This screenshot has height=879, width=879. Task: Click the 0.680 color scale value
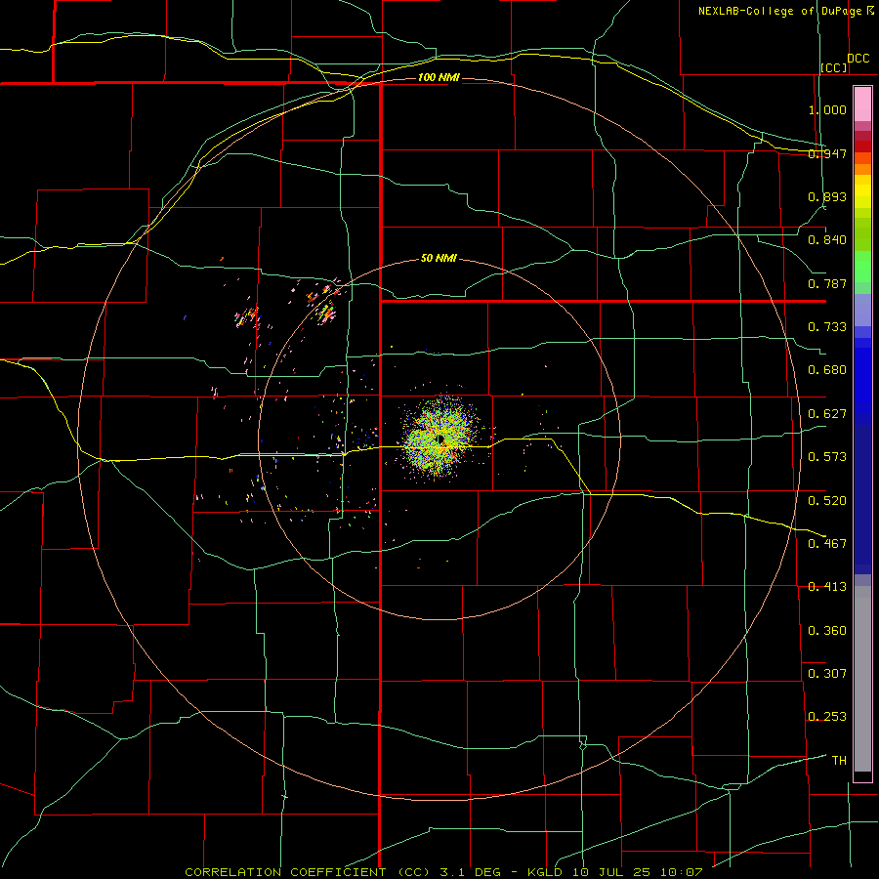pyautogui.click(x=827, y=370)
